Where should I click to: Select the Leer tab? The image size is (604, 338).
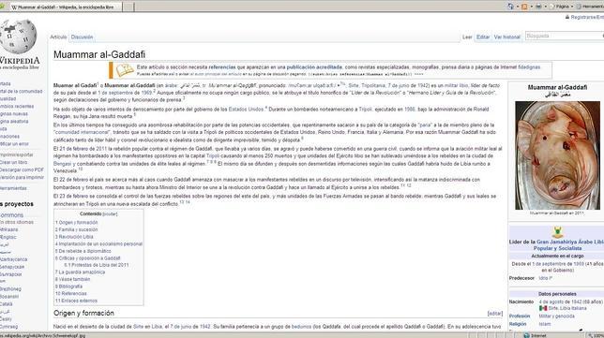point(467,37)
